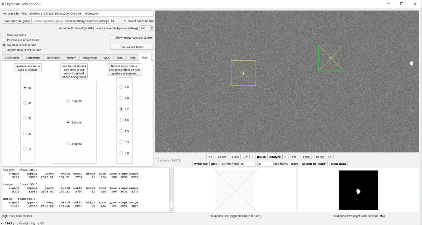Switch to the File/Folder tab

[x=12, y=58]
